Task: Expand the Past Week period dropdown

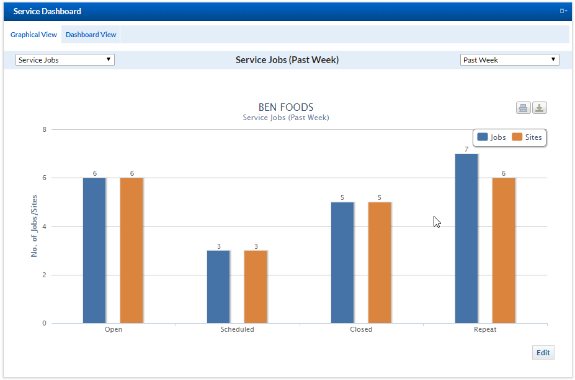Action: pyautogui.click(x=509, y=60)
